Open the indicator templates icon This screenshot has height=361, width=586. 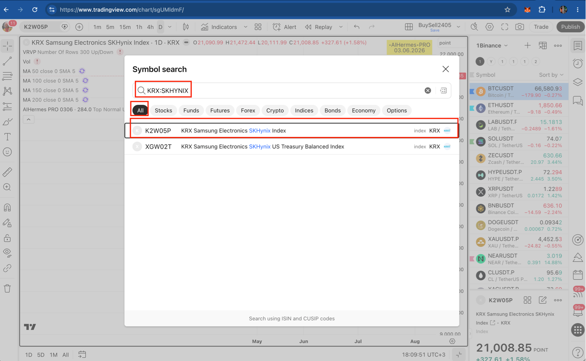click(x=258, y=27)
